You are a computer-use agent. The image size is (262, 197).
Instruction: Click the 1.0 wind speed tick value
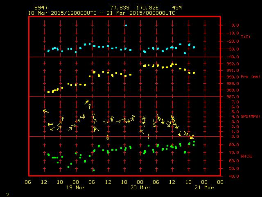[x=235, y=132]
